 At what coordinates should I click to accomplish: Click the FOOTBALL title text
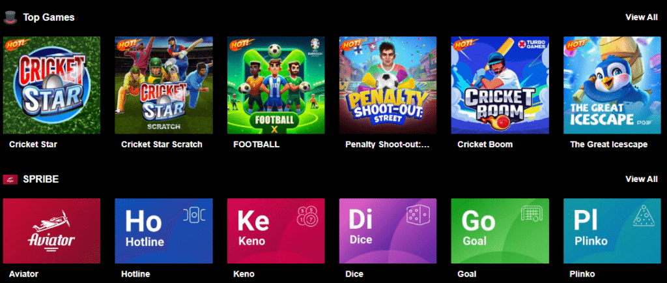(257, 145)
